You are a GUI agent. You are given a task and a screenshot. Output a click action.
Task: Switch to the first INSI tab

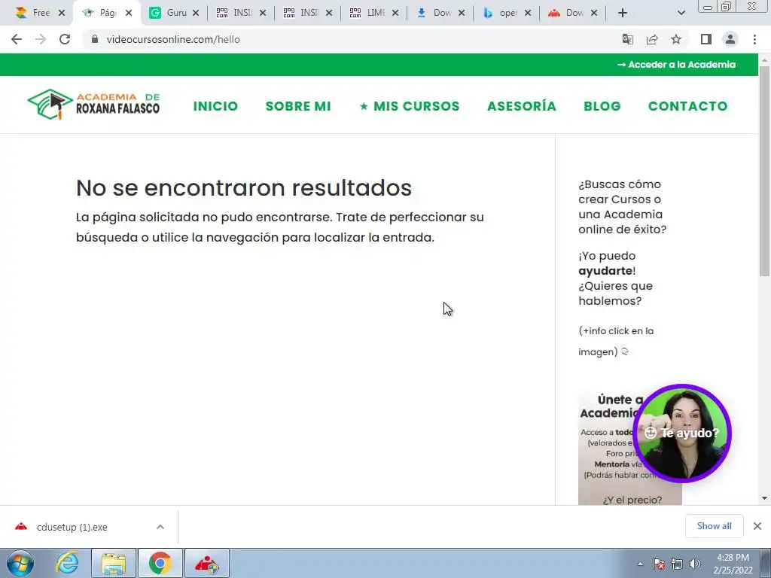241,13
